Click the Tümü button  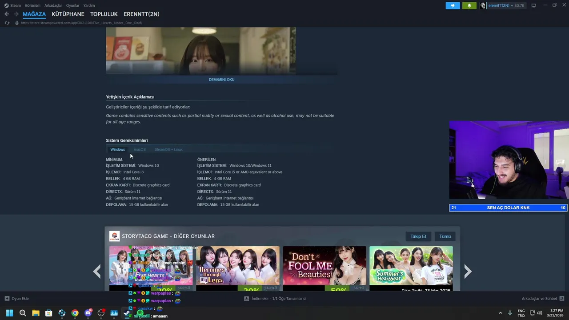(445, 236)
